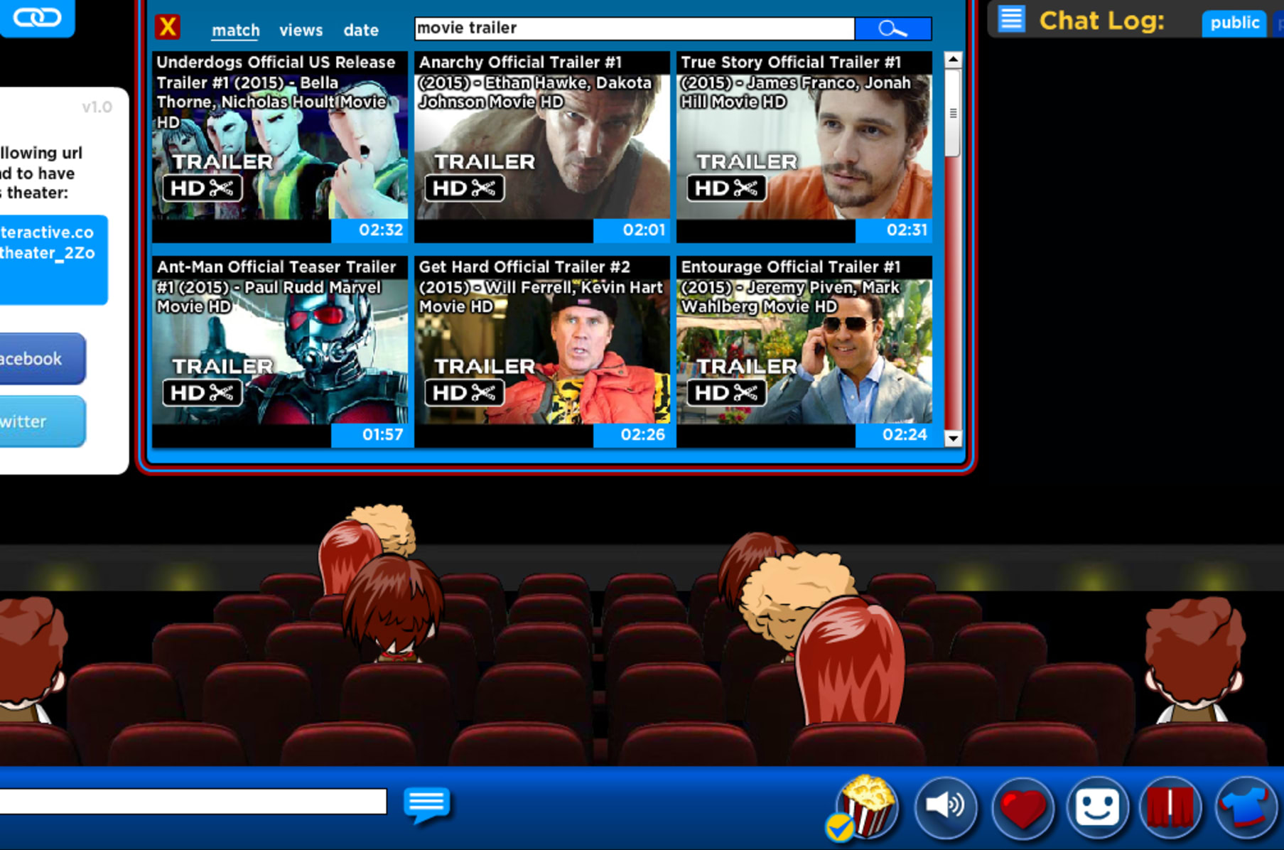
Task: Click the theater url link box
Action: tap(53, 259)
